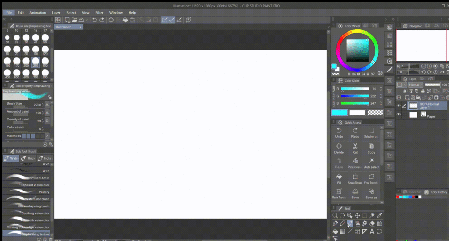The height and width of the screenshot is (241, 449).
Task: Select the Balloon speech bubble tool
Action: tap(379, 232)
